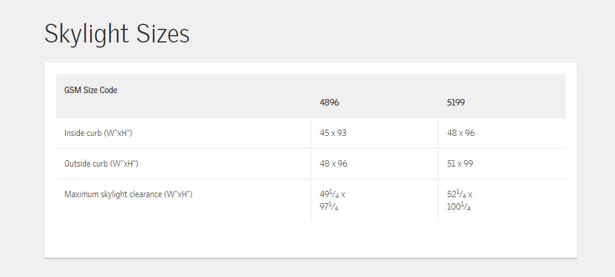This screenshot has height=277, width=615.
Task: Click the "100¼" clearance height value
Action: [x=459, y=207]
